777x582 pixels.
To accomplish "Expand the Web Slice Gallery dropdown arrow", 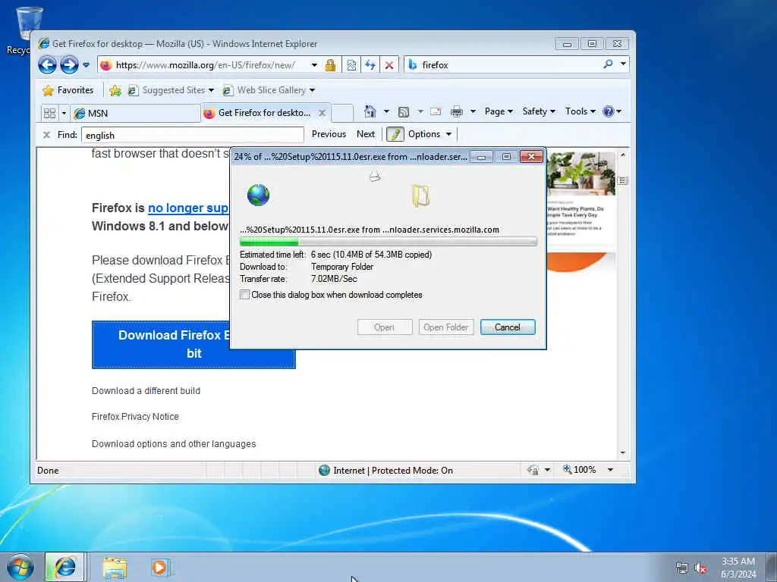I will coord(312,90).
